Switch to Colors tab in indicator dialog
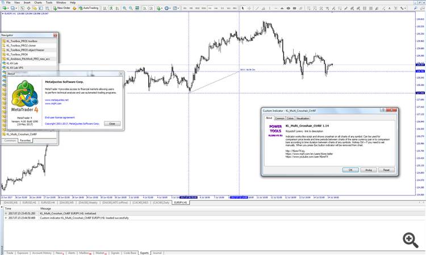The height and width of the screenshot is (255, 426). 290,118
